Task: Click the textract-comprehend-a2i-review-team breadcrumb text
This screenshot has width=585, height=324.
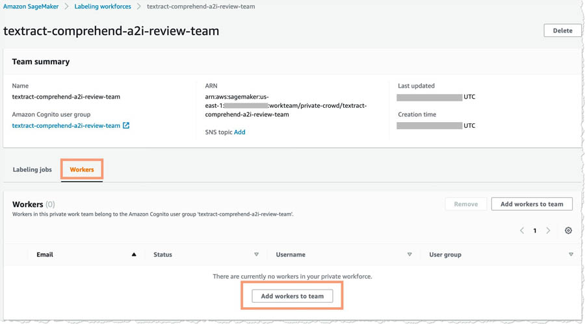Action: pyautogui.click(x=201, y=6)
